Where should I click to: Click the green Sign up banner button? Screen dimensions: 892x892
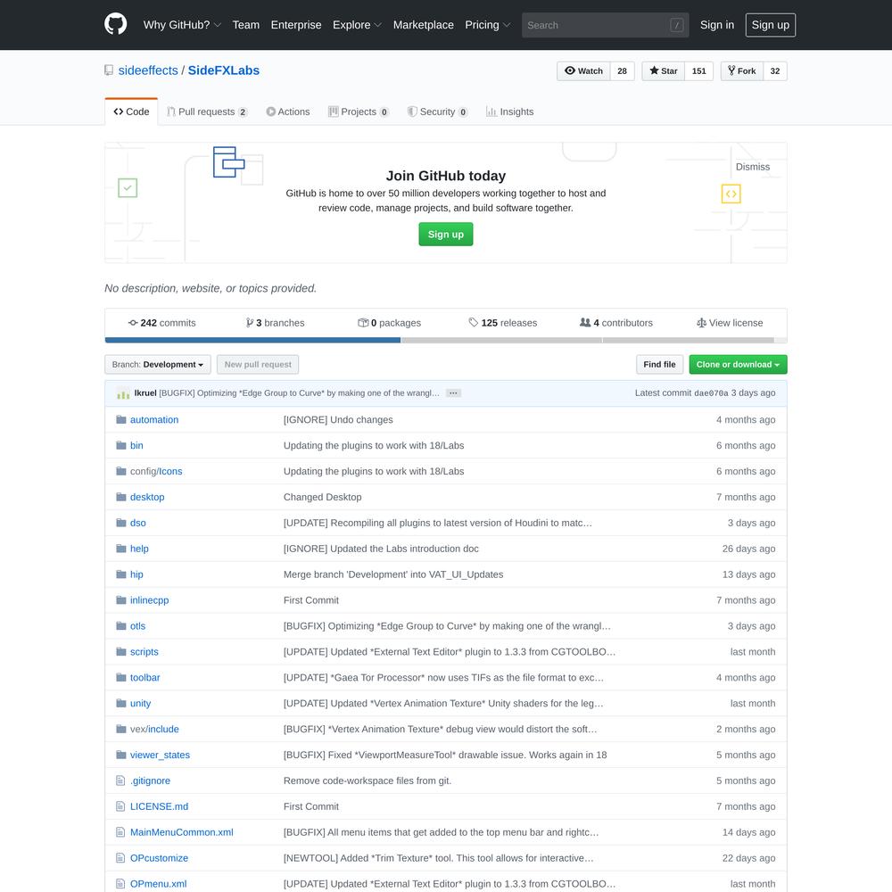(x=446, y=235)
